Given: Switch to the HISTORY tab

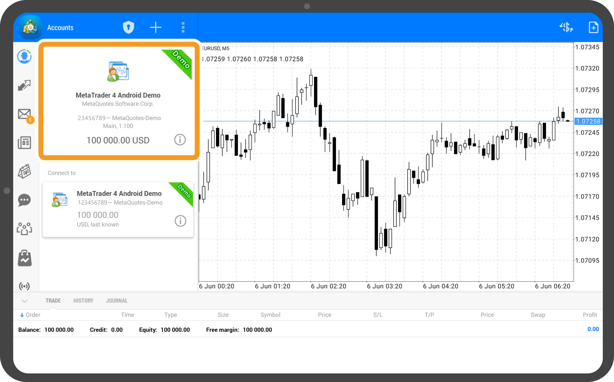Looking at the screenshot, I should pyautogui.click(x=83, y=301).
